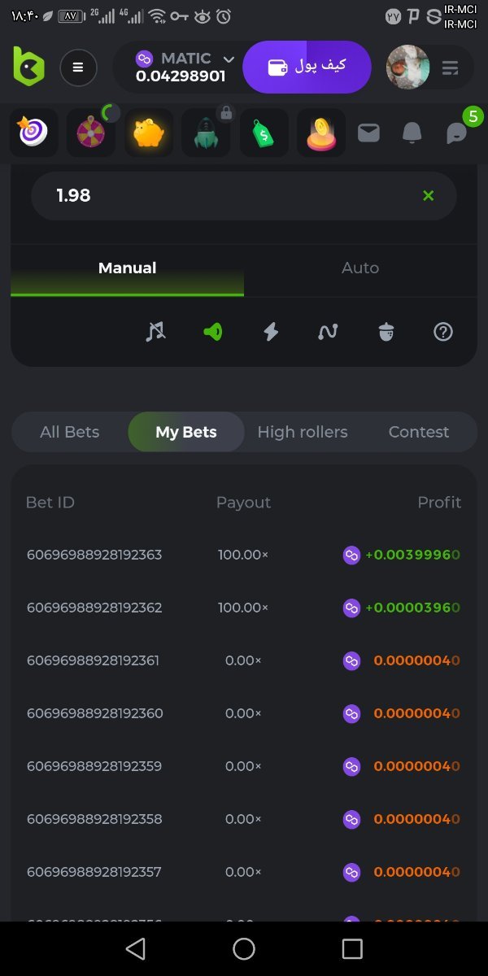Open the notifications bell
Viewport: 488px width, 976px height.
pyautogui.click(x=412, y=133)
